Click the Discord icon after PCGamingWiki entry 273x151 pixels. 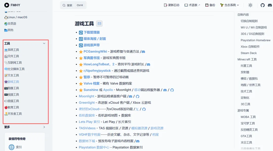(x=143, y=52)
